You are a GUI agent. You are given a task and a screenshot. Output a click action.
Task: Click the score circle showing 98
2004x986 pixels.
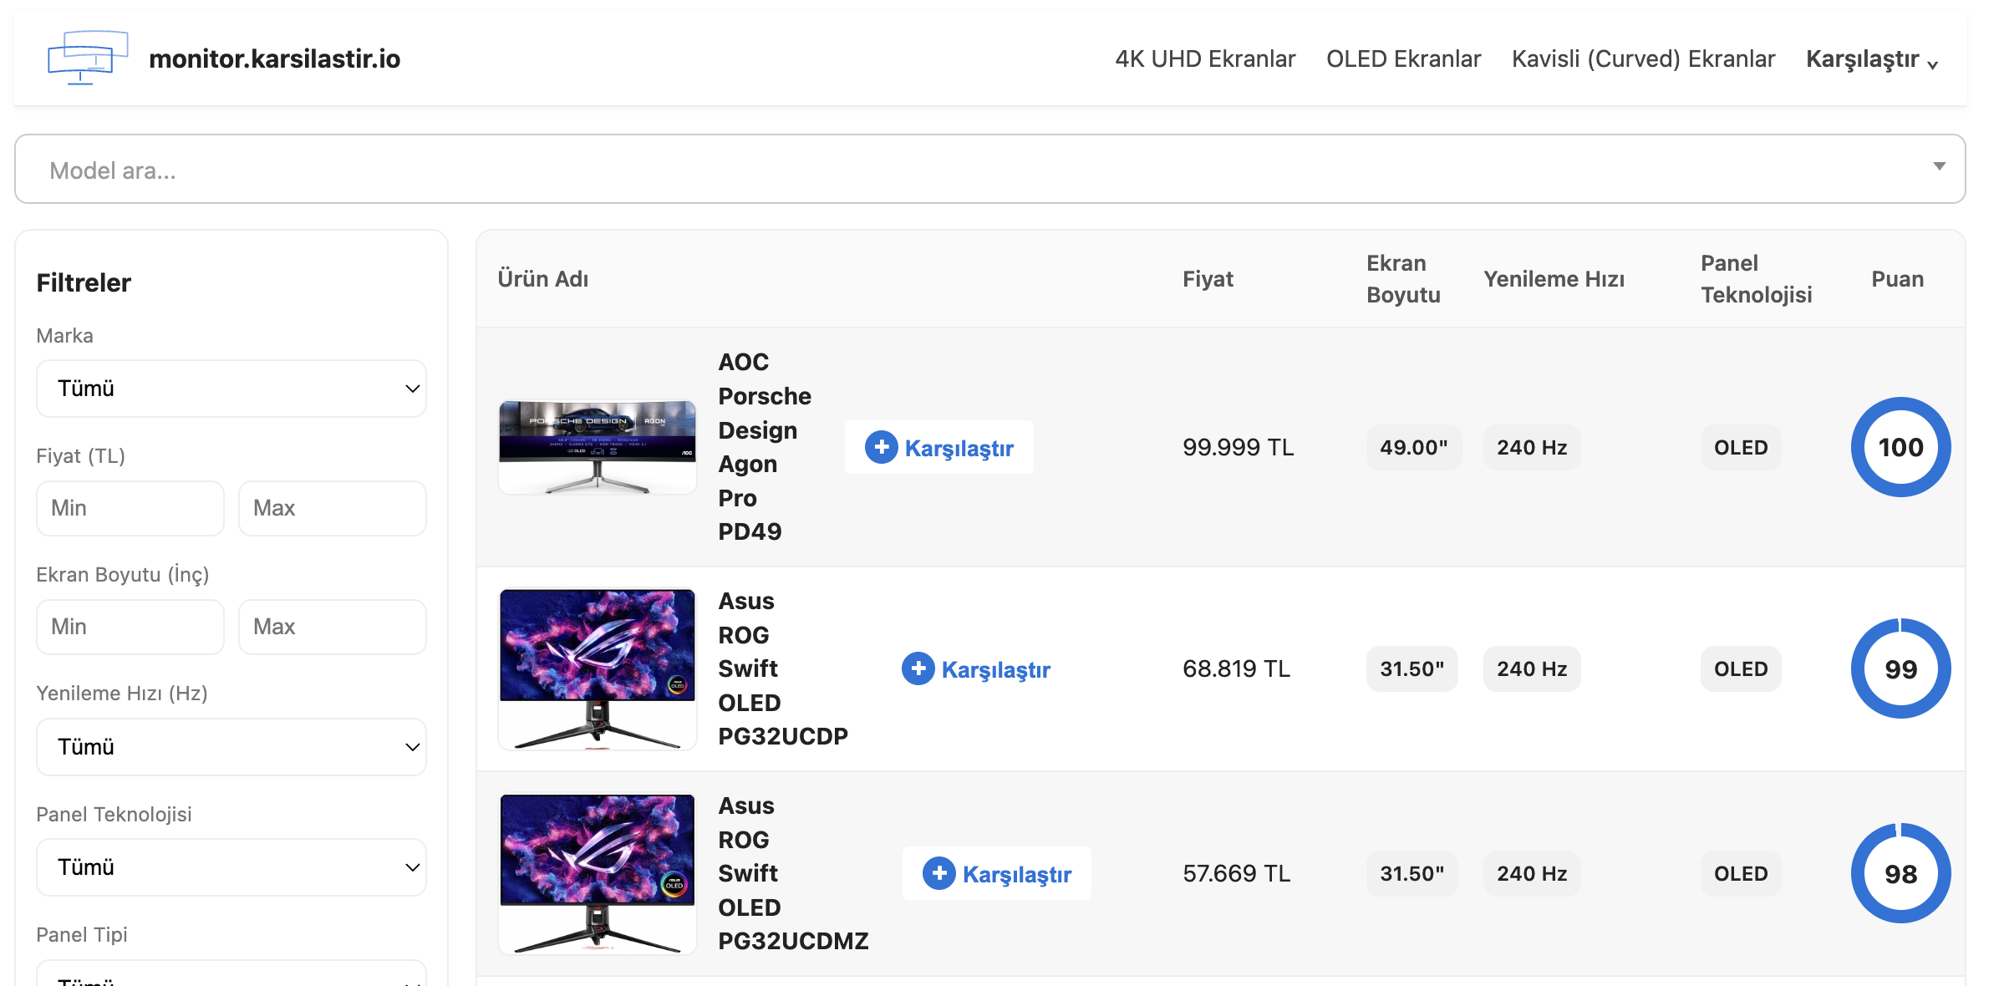pos(1900,873)
